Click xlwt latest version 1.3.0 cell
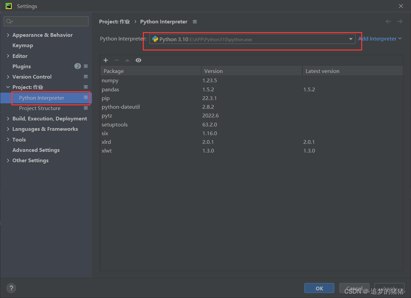This screenshot has height=298, width=411. pos(309,151)
